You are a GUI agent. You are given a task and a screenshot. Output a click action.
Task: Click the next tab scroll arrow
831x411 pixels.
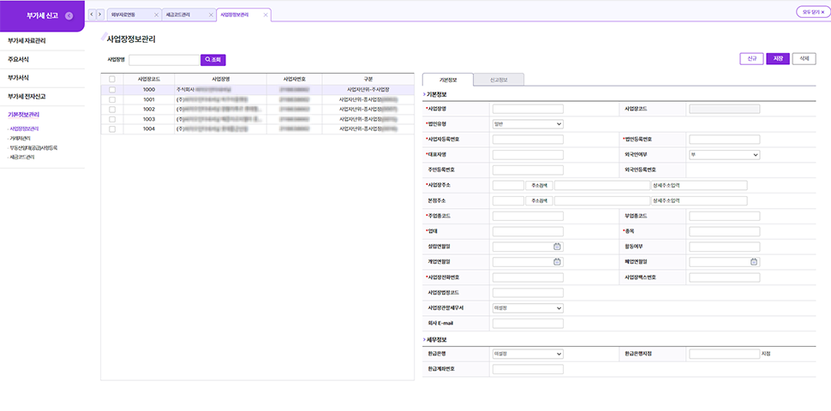point(100,15)
